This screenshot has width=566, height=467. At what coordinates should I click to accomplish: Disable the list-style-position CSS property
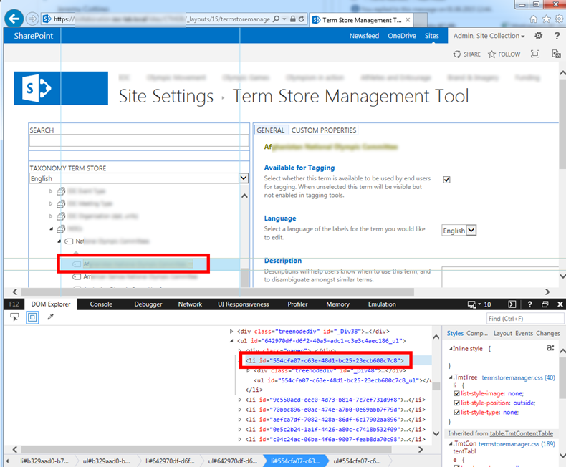point(456,403)
